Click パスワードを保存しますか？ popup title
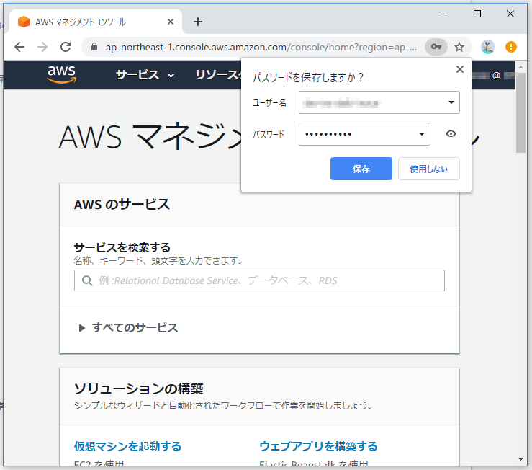Viewport: 532px width, 470px height. click(308, 77)
